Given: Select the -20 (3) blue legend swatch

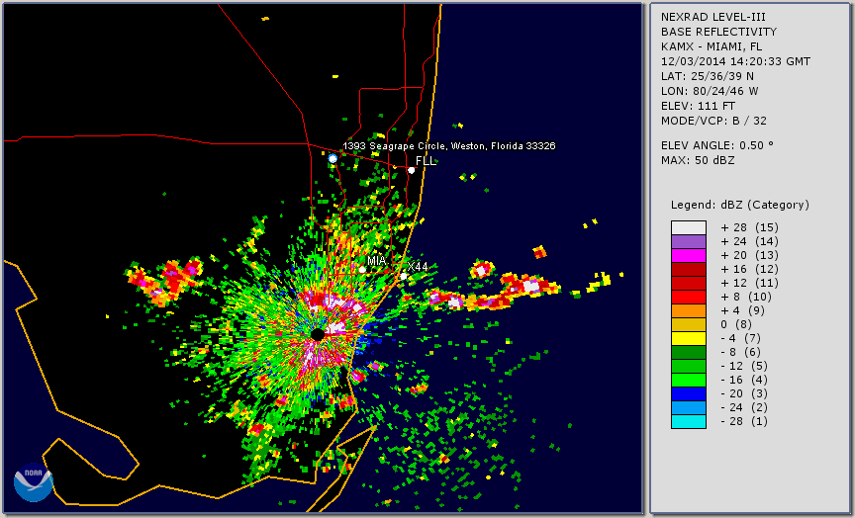Looking at the screenshot, I should point(689,393).
